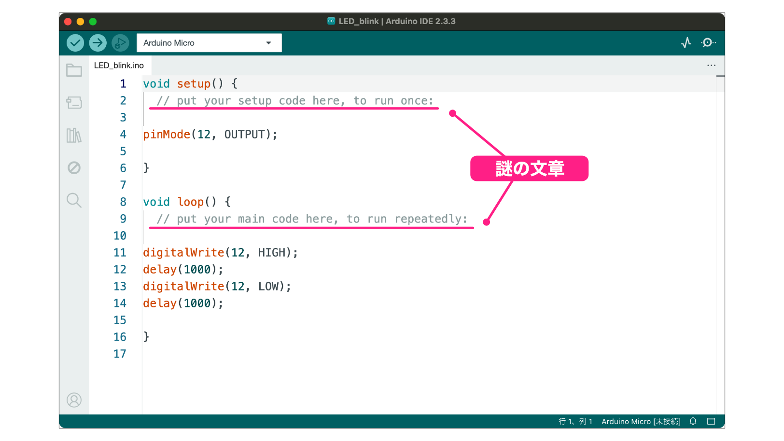Open the Boards Manager panel
The width and height of the screenshot is (784, 441).
74,103
